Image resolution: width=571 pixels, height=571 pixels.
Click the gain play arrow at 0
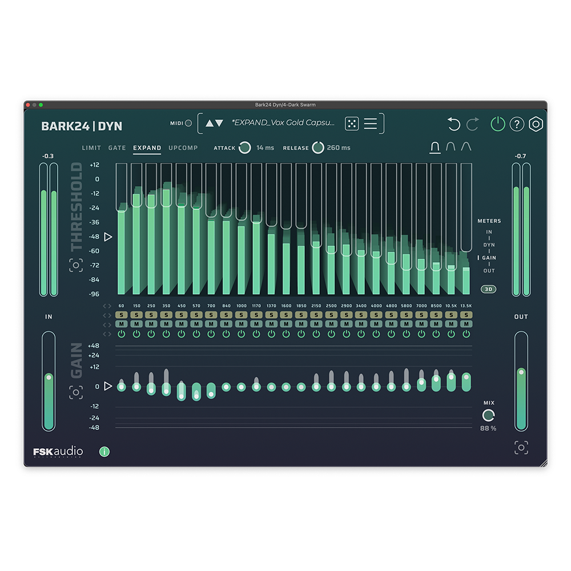[x=108, y=386]
